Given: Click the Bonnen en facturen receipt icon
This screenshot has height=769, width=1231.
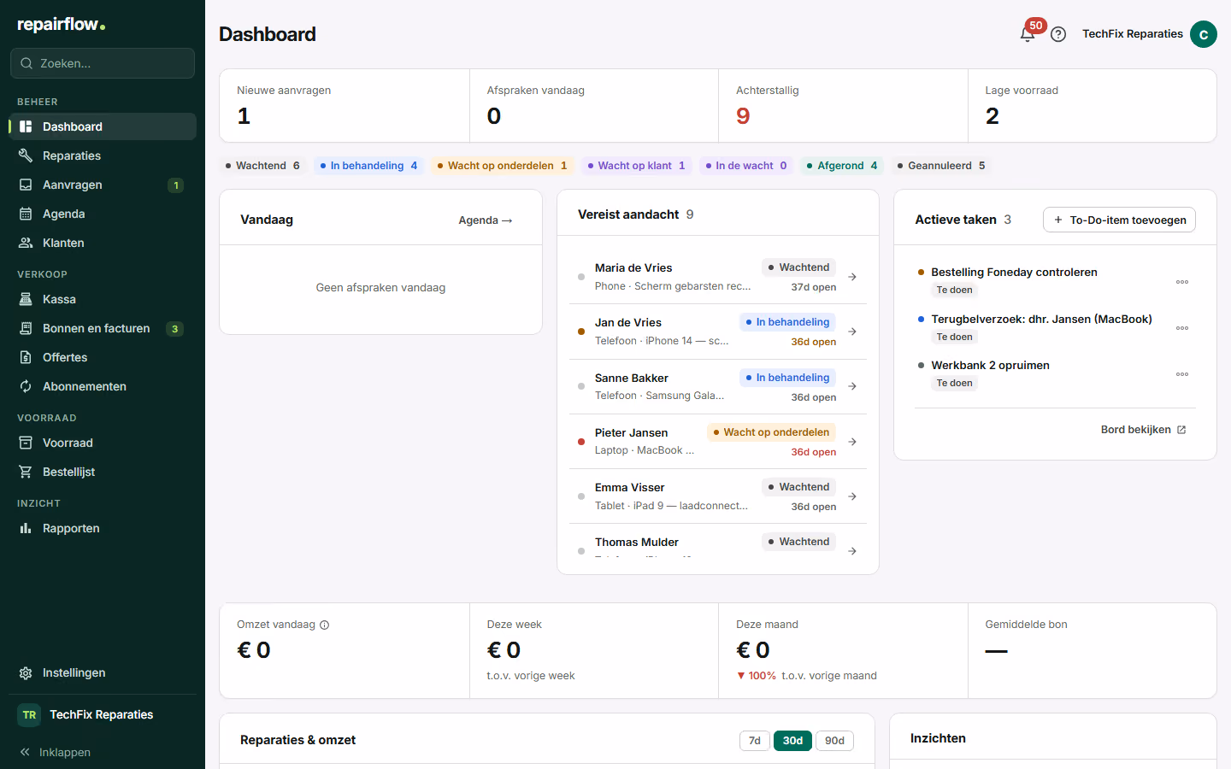Looking at the screenshot, I should [x=26, y=328].
